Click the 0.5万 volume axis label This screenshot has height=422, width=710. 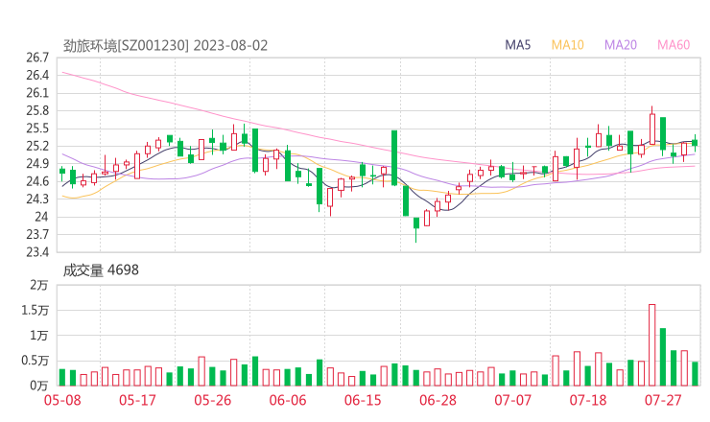pyautogui.click(x=35, y=361)
